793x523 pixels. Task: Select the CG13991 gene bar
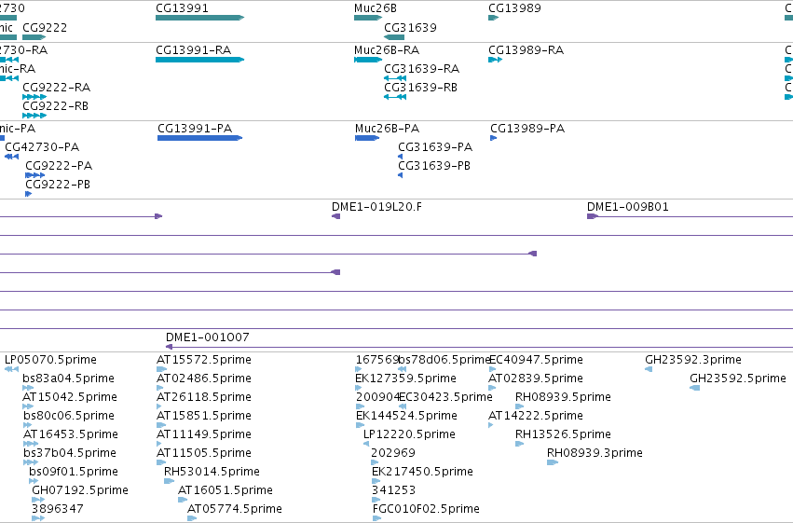coord(199,18)
